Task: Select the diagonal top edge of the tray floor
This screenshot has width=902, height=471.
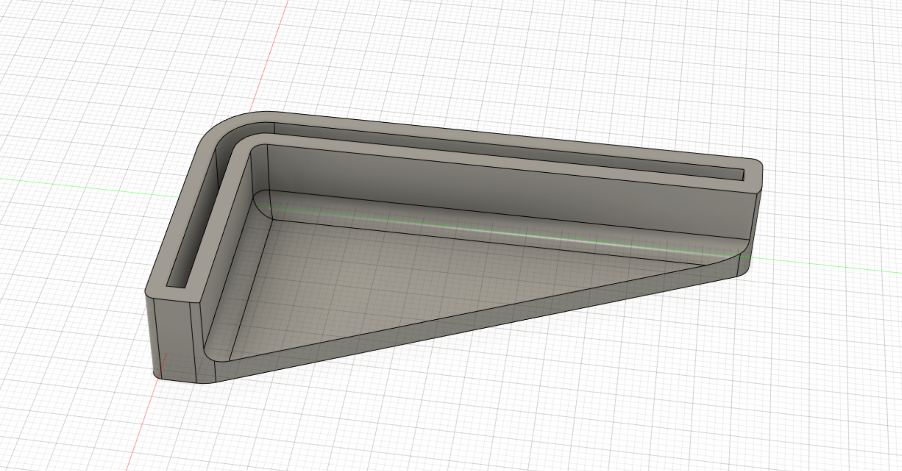Action: coord(467,313)
